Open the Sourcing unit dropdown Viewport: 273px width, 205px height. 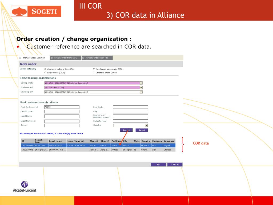coord(141,92)
